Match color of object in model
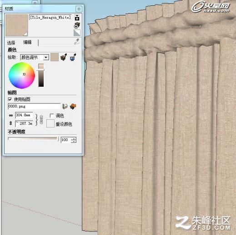Screen dimensions: 236x235 64,57
